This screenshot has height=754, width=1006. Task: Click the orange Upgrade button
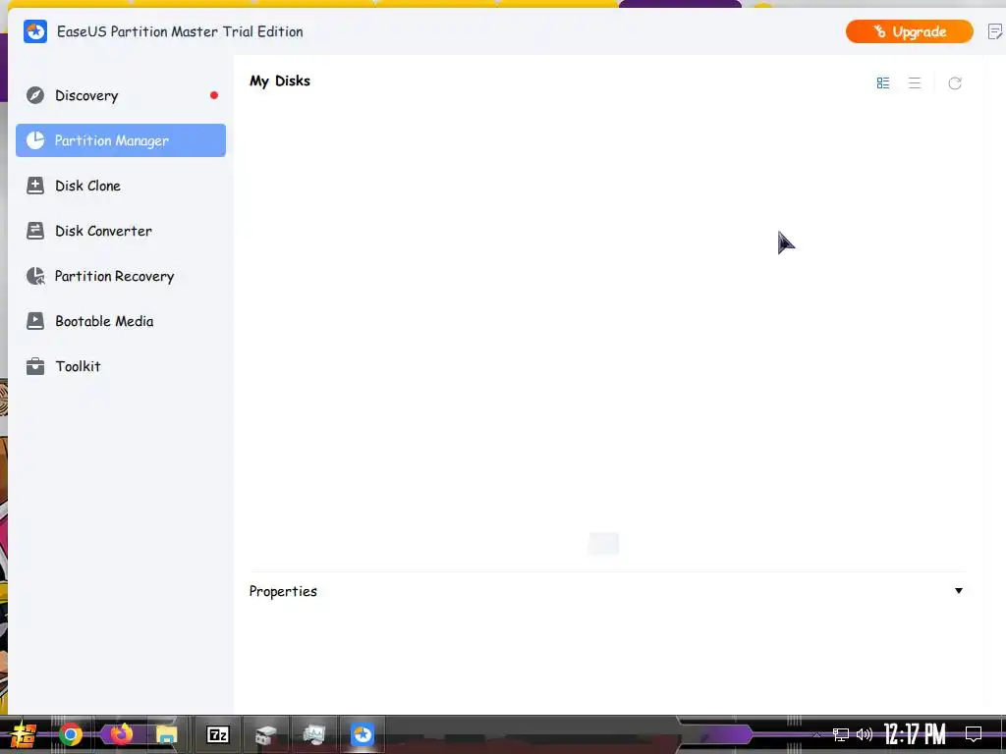tap(909, 31)
